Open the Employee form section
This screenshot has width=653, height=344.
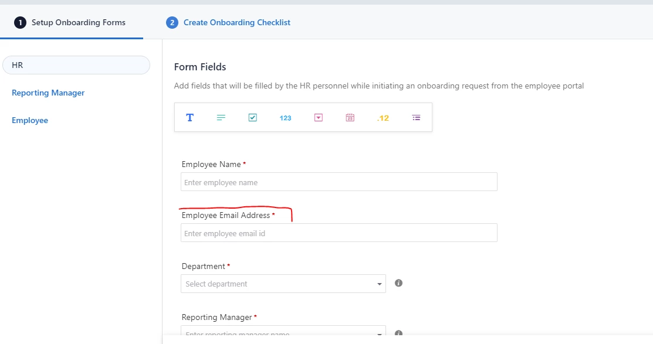[29, 120]
